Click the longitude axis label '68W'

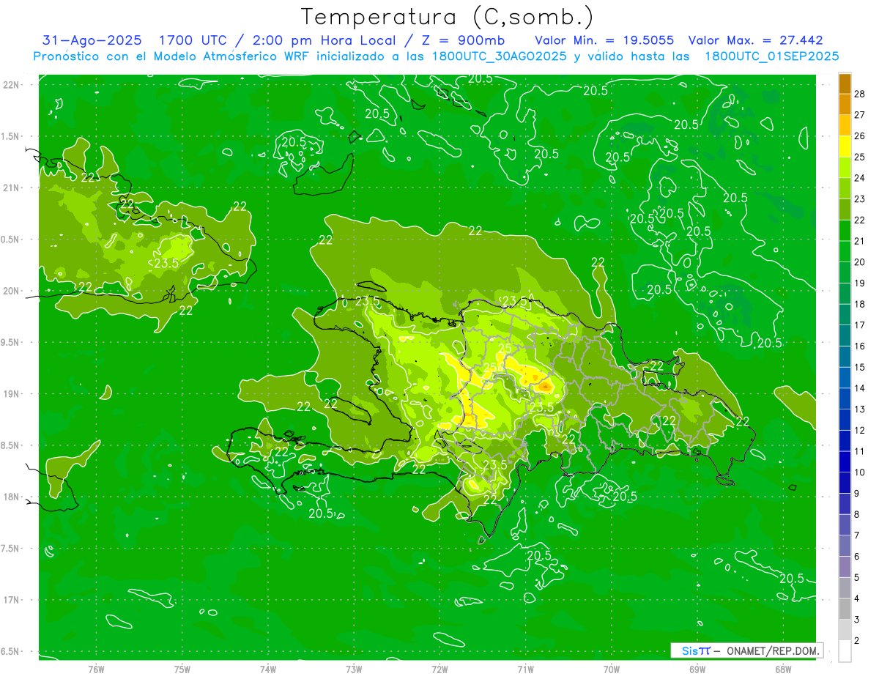click(x=783, y=669)
